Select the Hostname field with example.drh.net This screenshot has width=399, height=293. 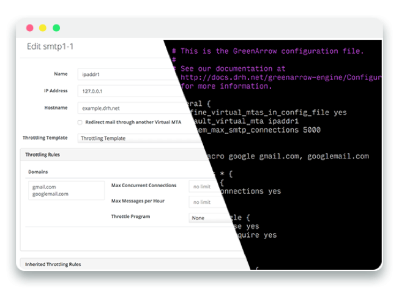coord(132,108)
